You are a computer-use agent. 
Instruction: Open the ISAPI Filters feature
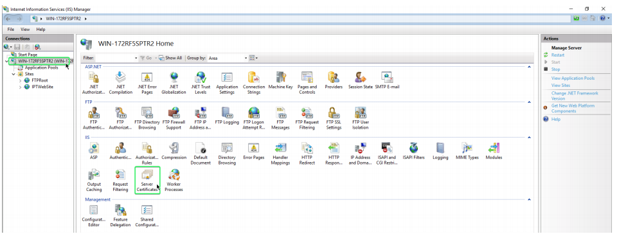pos(414,150)
